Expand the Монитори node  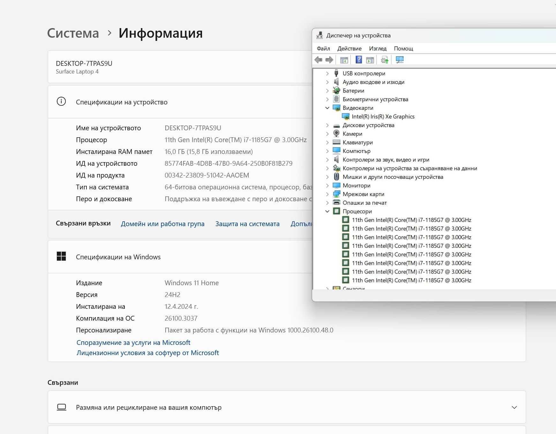point(327,186)
